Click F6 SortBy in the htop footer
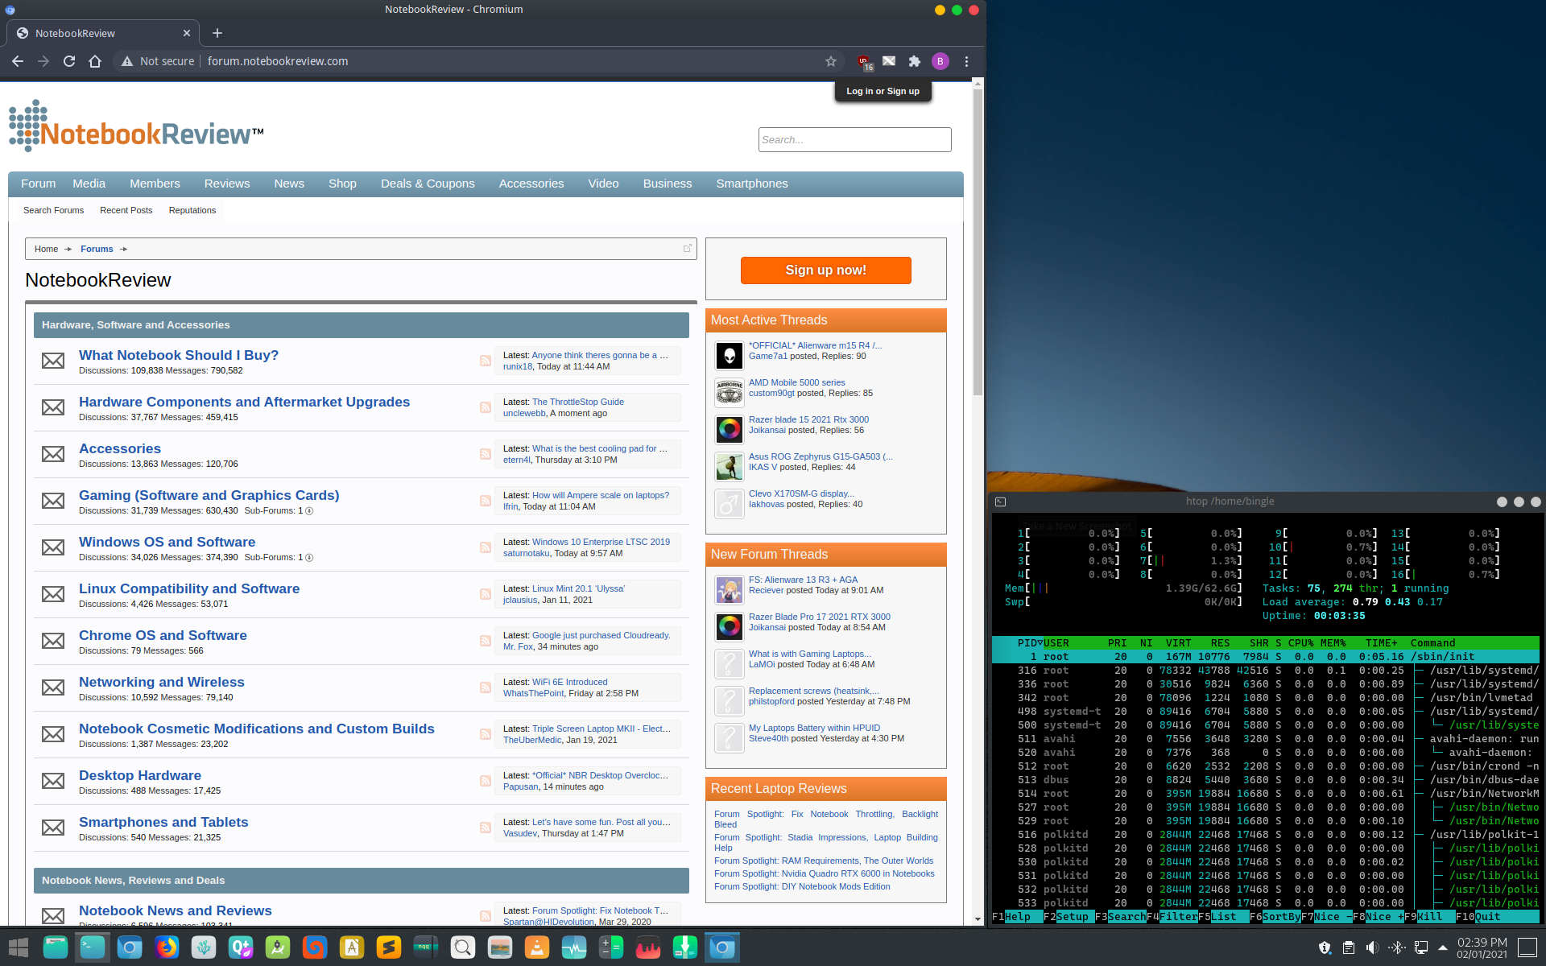The image size is (1546, 966). click(1275, 917)
